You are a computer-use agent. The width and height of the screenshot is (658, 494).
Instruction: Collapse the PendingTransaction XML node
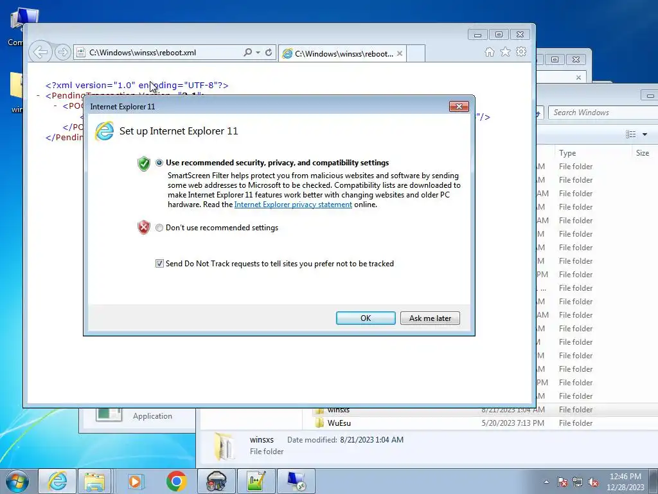click(38, 96)
